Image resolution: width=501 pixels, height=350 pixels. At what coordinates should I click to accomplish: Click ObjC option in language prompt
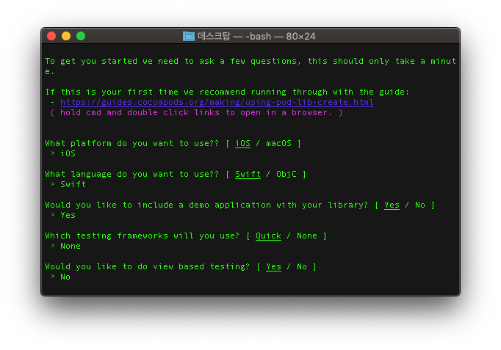[286, 174]
